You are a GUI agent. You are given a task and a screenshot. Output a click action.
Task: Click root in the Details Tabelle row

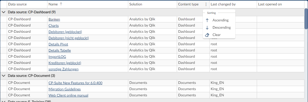point(214,50)
